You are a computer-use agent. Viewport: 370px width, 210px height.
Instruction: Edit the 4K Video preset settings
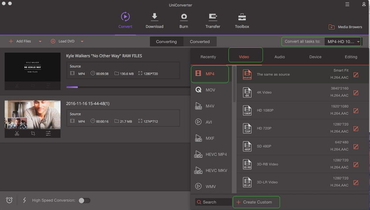pyautogui.click(x=356, y=93)
